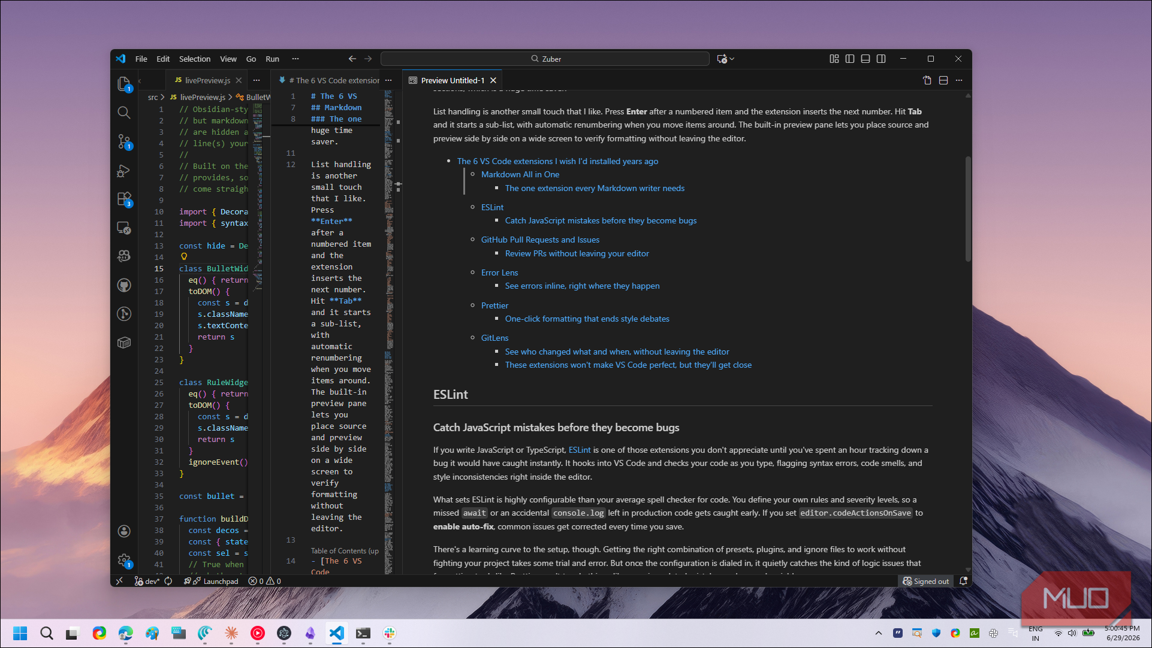
Task: Synchronize changes from the status bar
Action: point(168,581)
